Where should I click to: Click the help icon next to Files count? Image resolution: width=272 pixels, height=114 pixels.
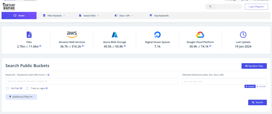pos(40,46)
